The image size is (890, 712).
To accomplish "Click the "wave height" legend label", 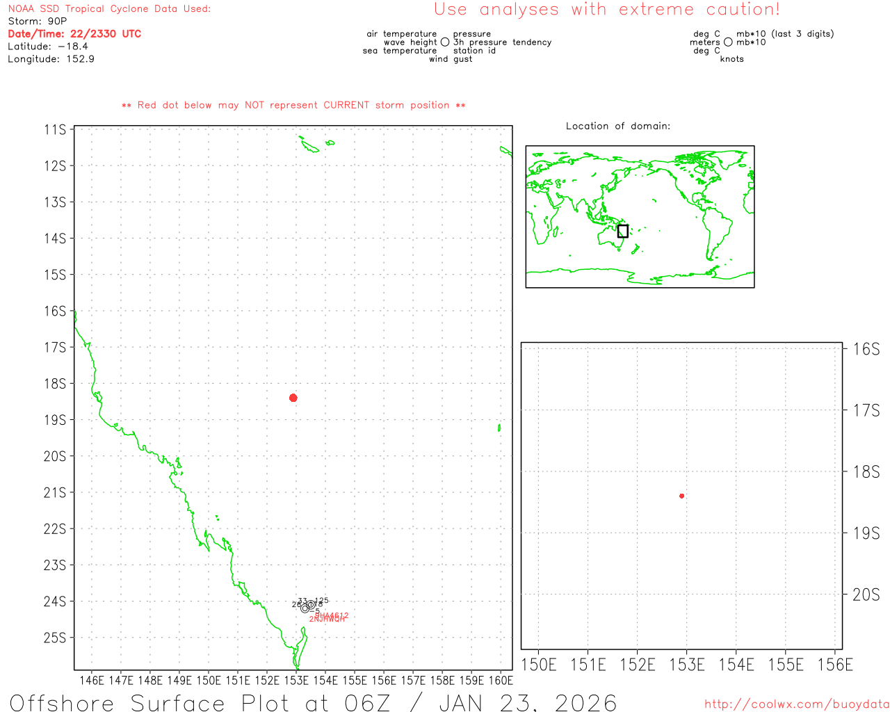I will click(410, 42).
